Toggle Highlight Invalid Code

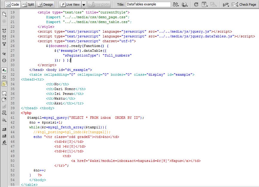click(4, 77)
